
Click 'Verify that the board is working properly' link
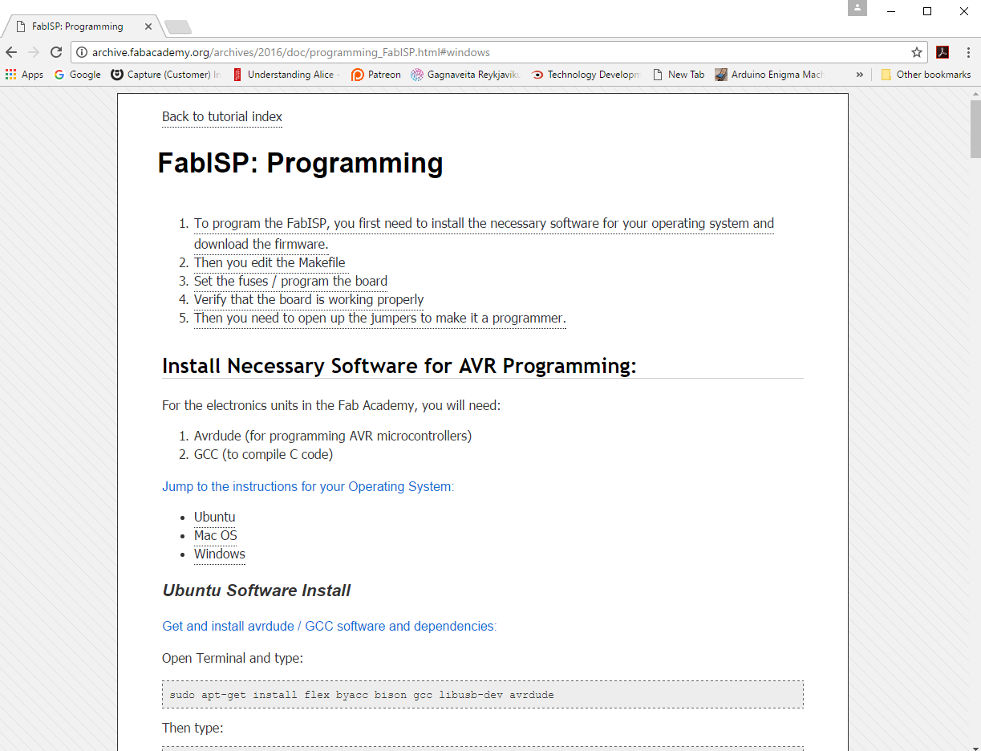(309, 299)
